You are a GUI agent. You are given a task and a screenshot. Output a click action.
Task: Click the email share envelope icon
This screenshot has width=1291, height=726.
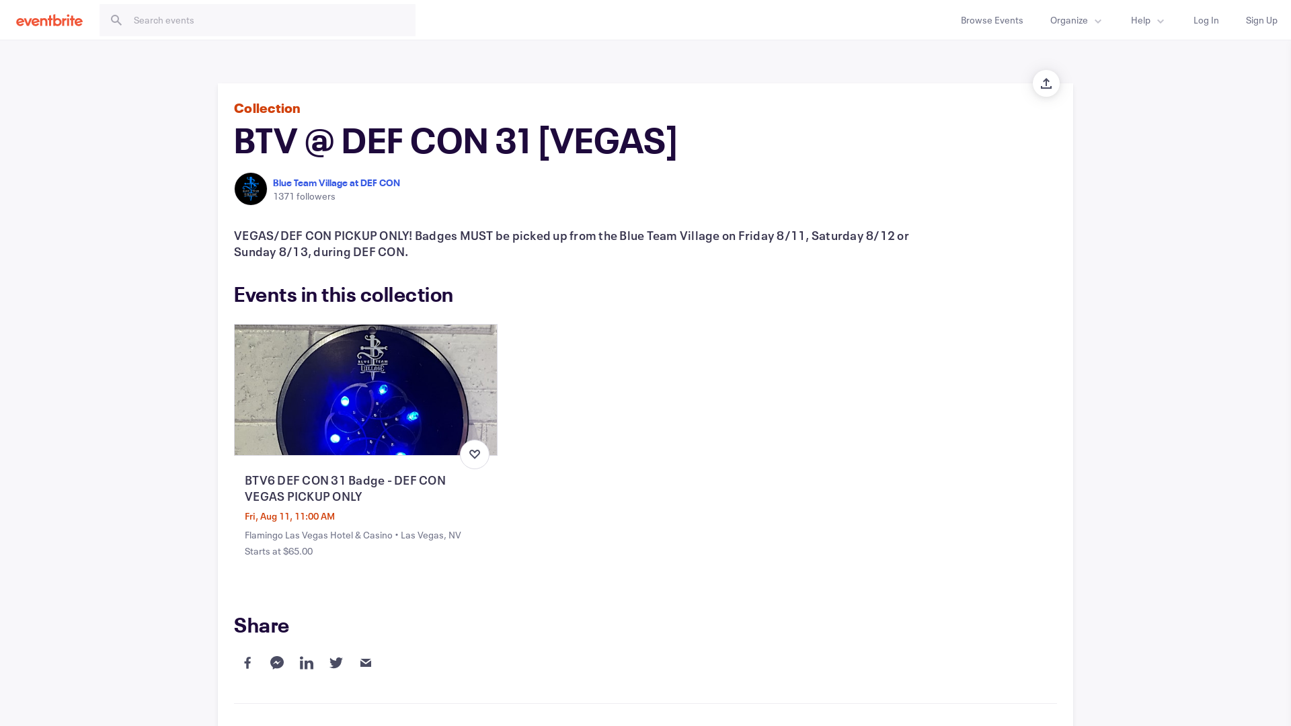pyautogui.click(x=365, y=662)
